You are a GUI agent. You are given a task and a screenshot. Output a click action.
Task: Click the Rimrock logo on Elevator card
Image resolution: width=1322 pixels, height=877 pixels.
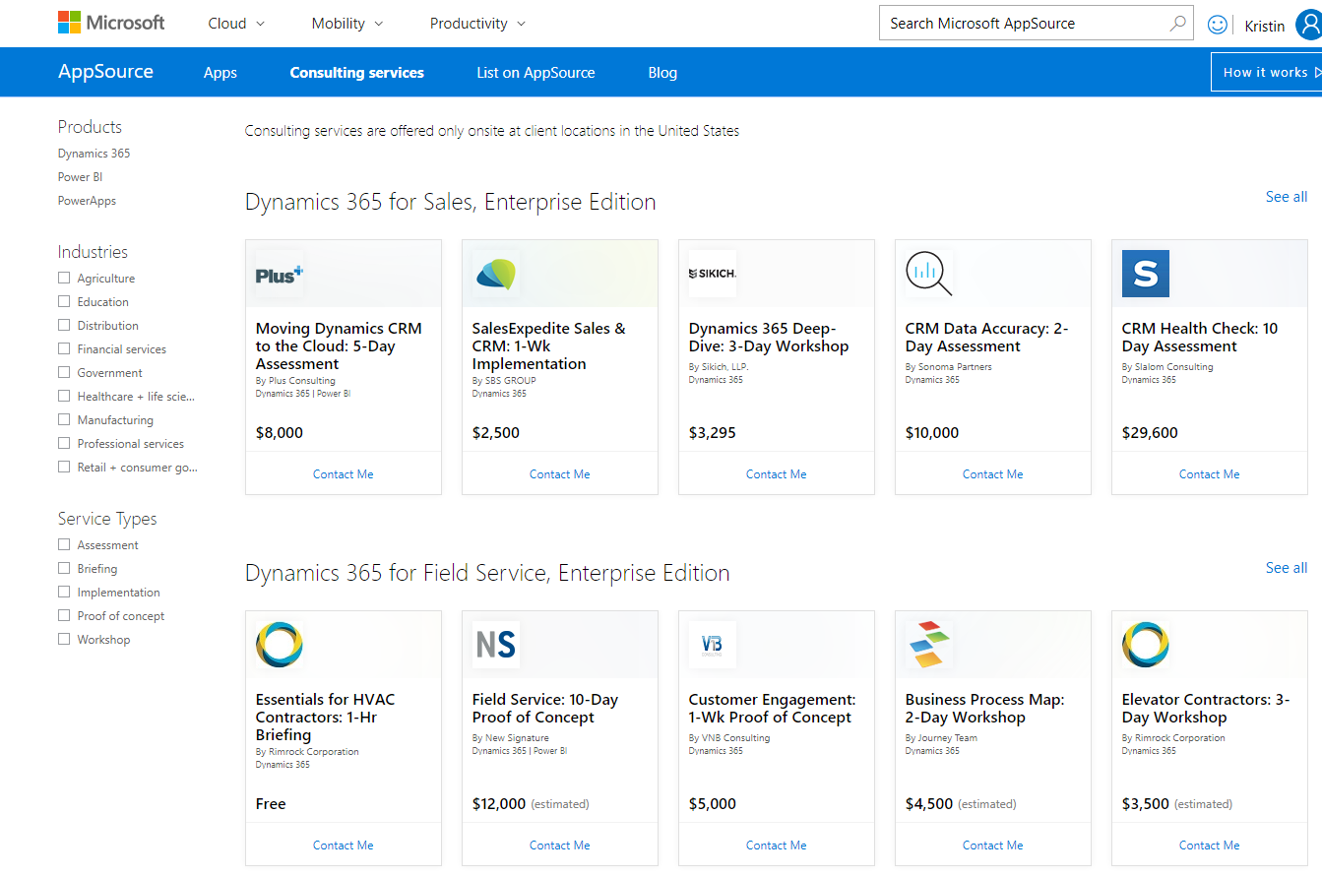click(x=1146, y=646)
